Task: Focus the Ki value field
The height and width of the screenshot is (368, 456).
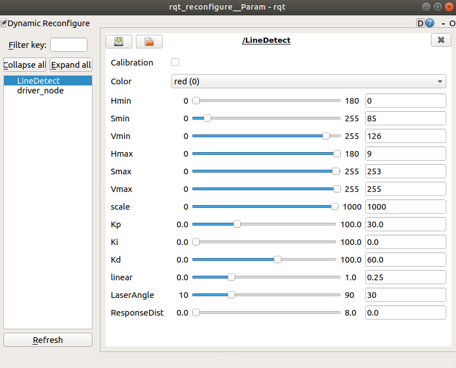Action: [405, 242]
